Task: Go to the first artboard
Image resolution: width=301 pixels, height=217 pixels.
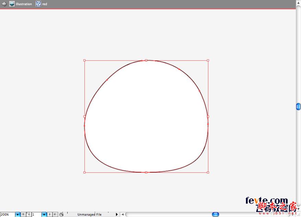Action: coord(23,214)
